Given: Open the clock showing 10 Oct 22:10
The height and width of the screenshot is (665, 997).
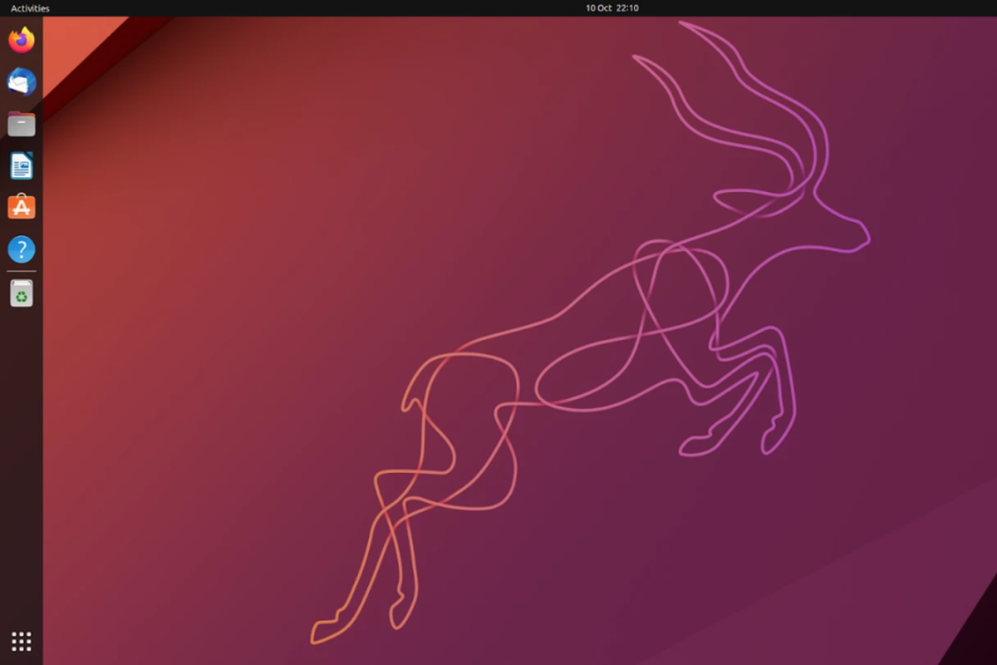Looking at the screenshot, I should (x=611, y=8).
